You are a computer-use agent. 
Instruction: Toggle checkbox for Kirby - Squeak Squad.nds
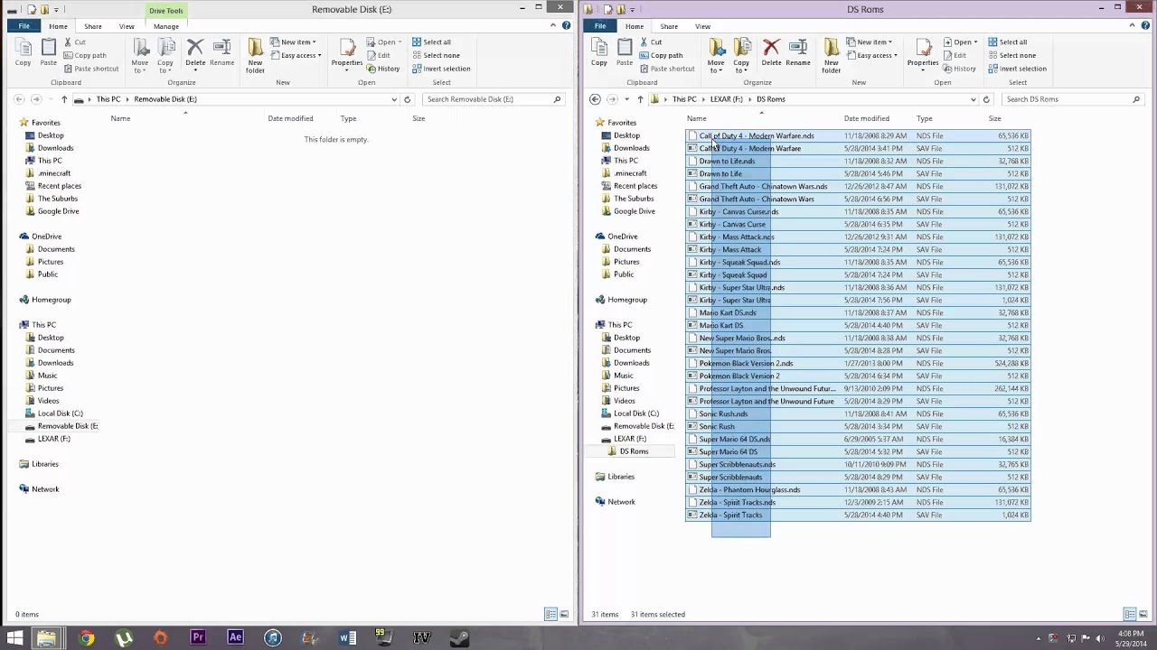pos(691,262)
